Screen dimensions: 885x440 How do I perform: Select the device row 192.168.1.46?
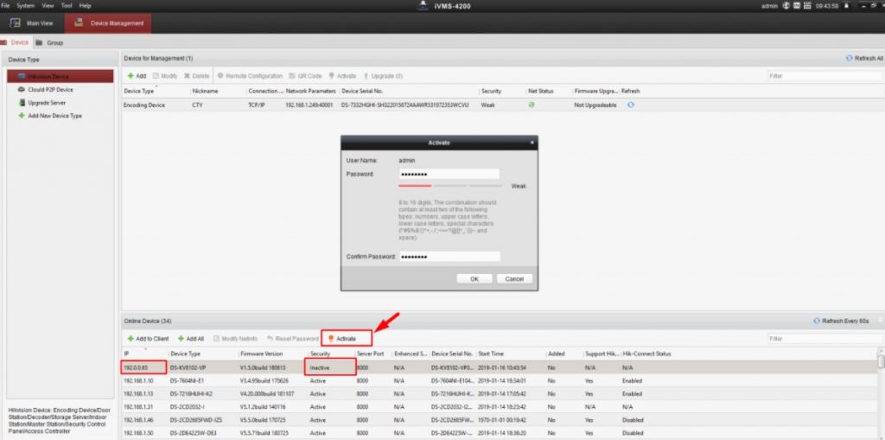pyautogui.click(x=500, y=419)
